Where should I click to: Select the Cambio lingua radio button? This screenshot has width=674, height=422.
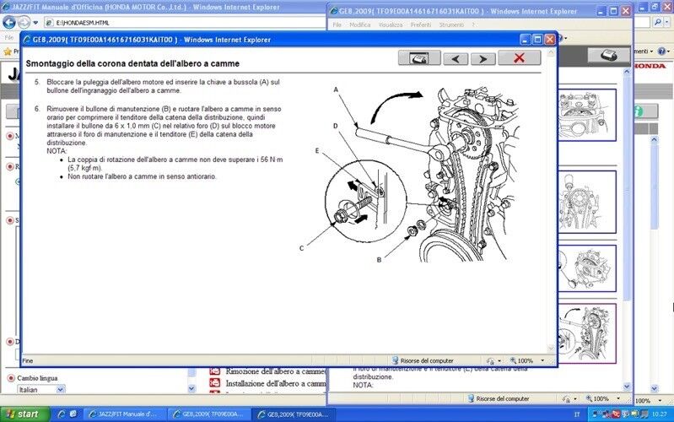pos(10,378)
